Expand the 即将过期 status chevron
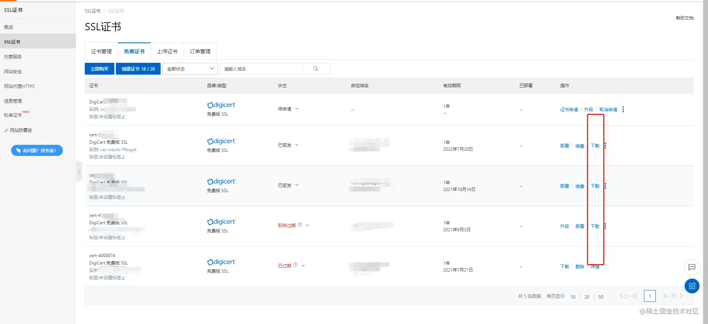 308,225
